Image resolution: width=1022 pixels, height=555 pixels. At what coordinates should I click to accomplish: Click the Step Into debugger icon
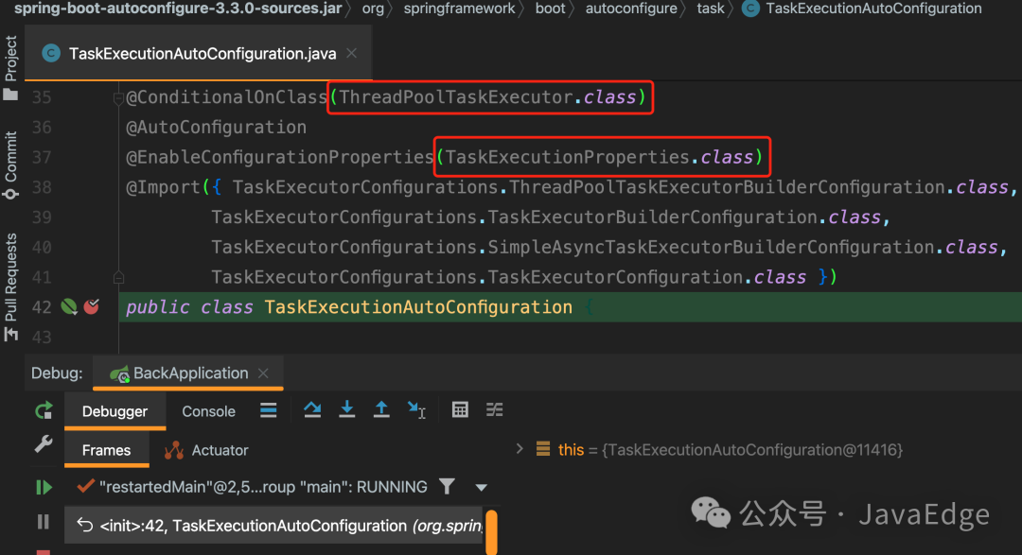346,409
